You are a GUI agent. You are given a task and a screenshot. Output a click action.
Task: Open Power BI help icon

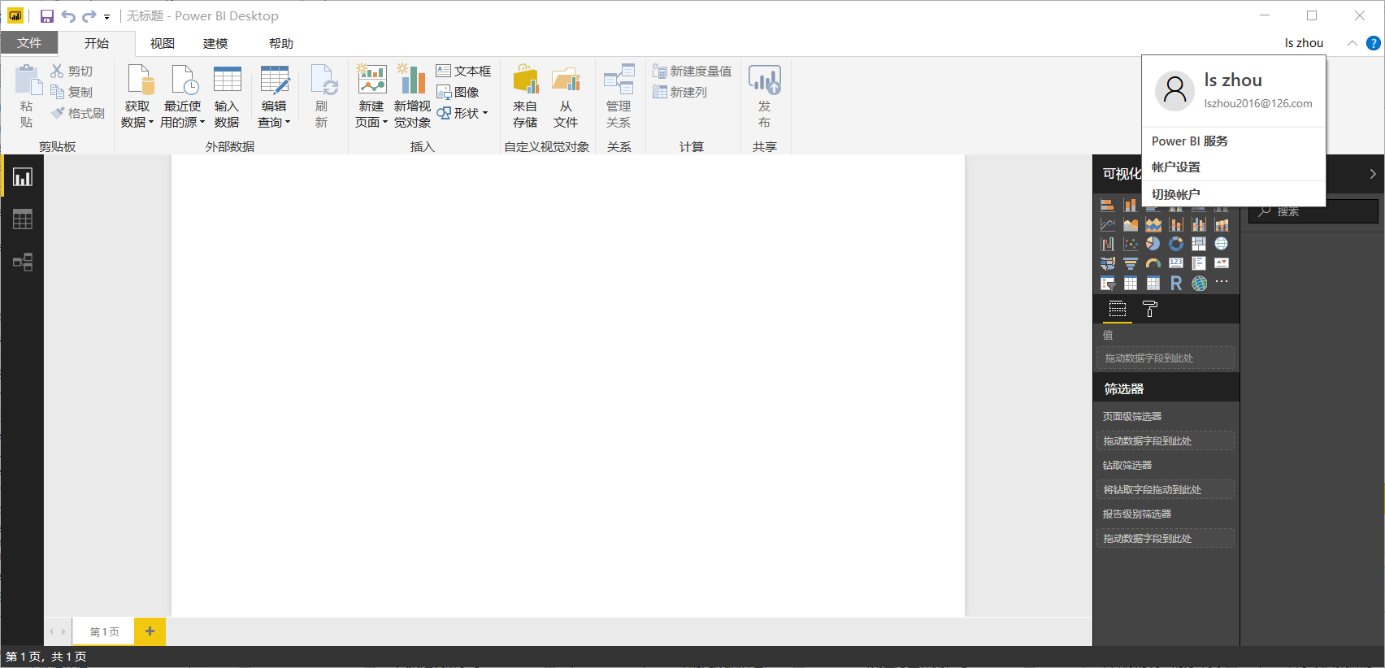(1374, 43)
